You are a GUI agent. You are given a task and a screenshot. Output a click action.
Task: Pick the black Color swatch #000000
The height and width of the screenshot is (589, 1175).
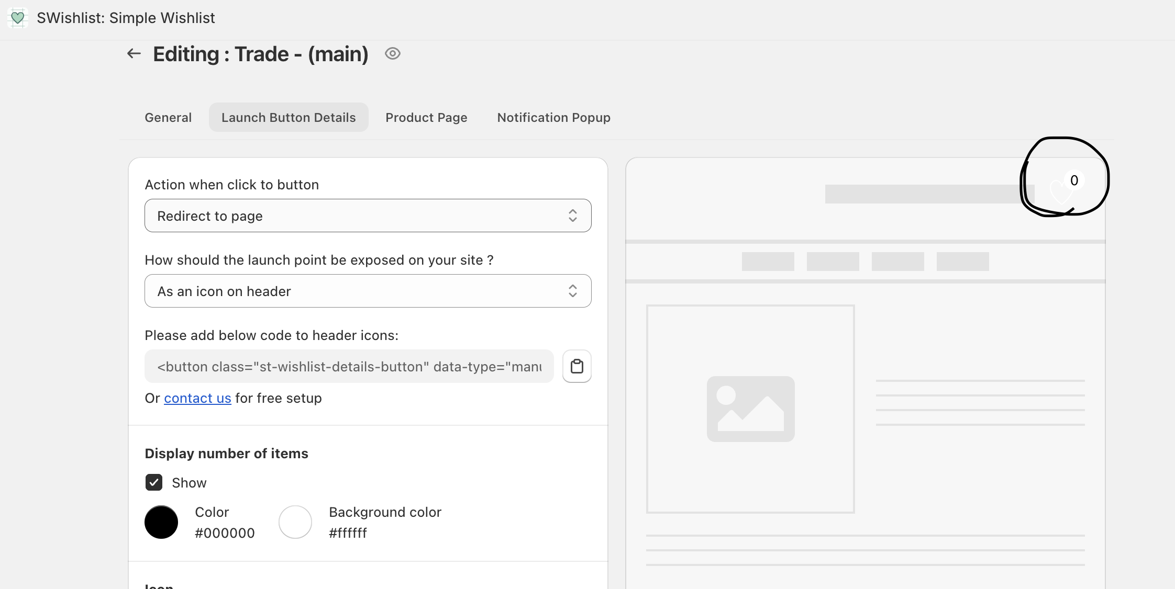click(x=161, y=522)
